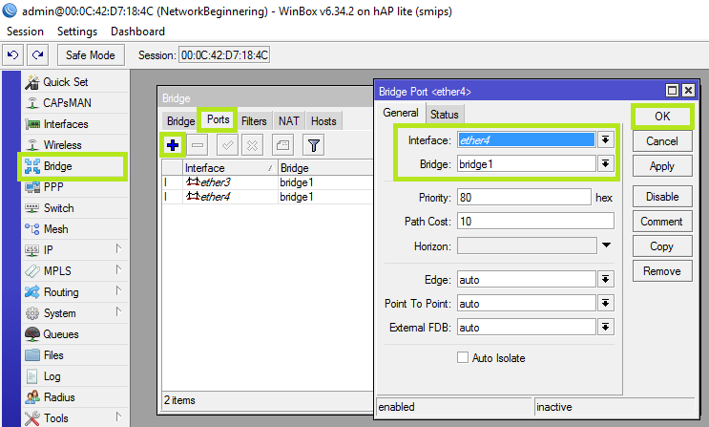The width and height of the screenshot is (709, 427).
Task: Switch to the Ports tab
Action: 218,119
